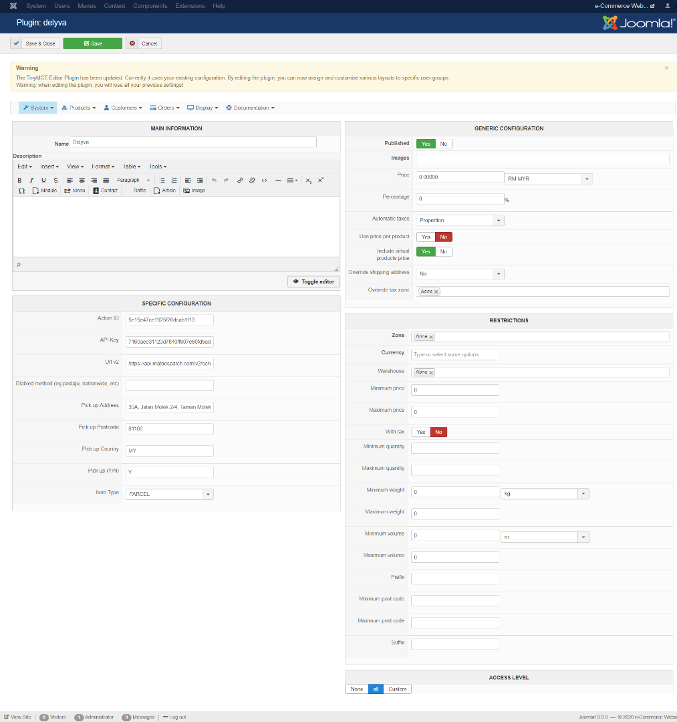Click the undo icon in the editor

(x=214, y=180)
